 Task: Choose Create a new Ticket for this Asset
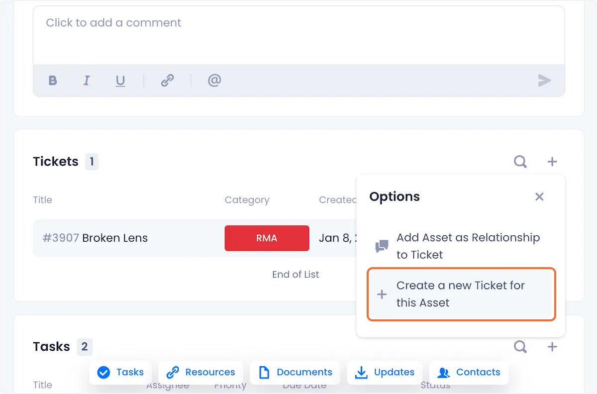[461, 295]
